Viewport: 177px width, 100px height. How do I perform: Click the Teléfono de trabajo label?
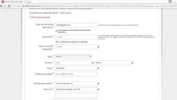coord(43,74)
